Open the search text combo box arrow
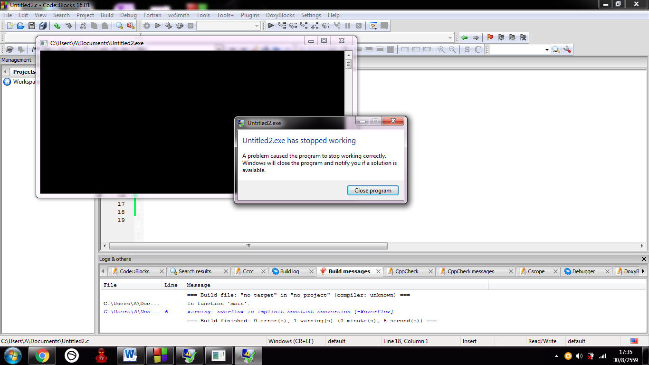This screenshot has width=649, height=365. pyautogui.click(x=547, y=49)
